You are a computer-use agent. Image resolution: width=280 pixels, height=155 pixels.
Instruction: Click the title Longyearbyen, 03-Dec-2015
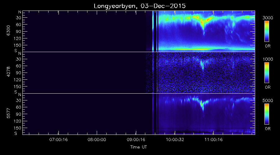(x=140, y=6)
